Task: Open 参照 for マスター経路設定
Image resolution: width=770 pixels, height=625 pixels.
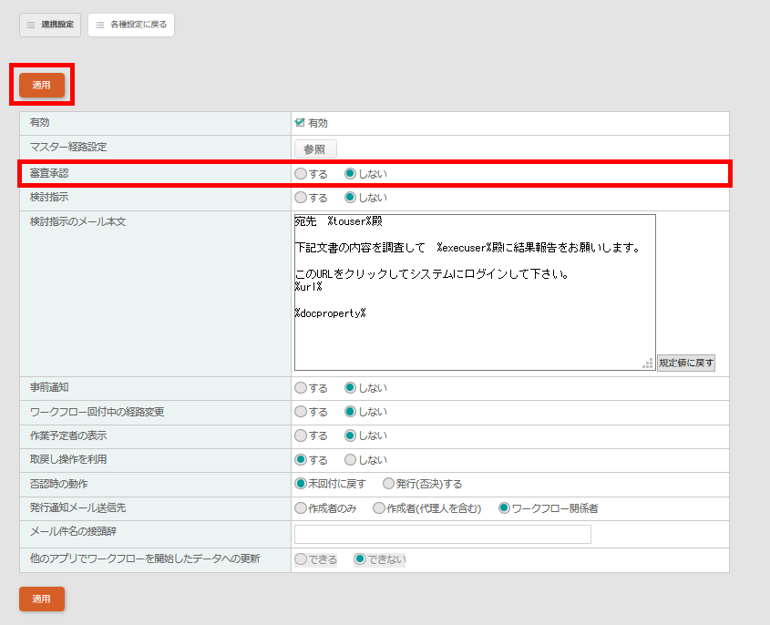Action: point(314,149)
